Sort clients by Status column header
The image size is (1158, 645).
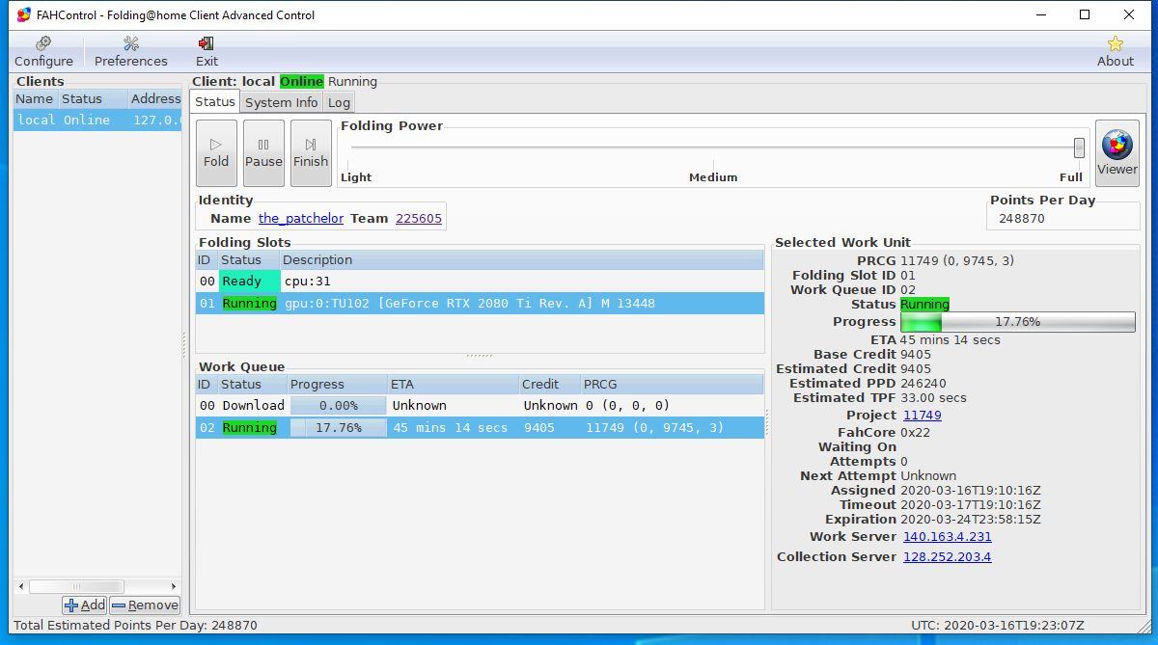[92, 98]
